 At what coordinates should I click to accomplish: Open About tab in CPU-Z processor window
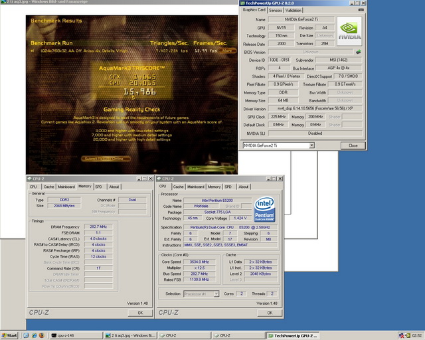tap(244, 187)
